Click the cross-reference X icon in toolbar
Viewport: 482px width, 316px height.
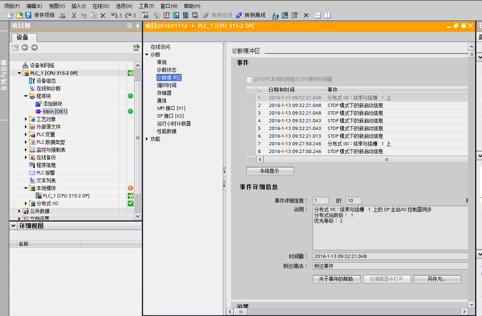[x=306, y=15]
